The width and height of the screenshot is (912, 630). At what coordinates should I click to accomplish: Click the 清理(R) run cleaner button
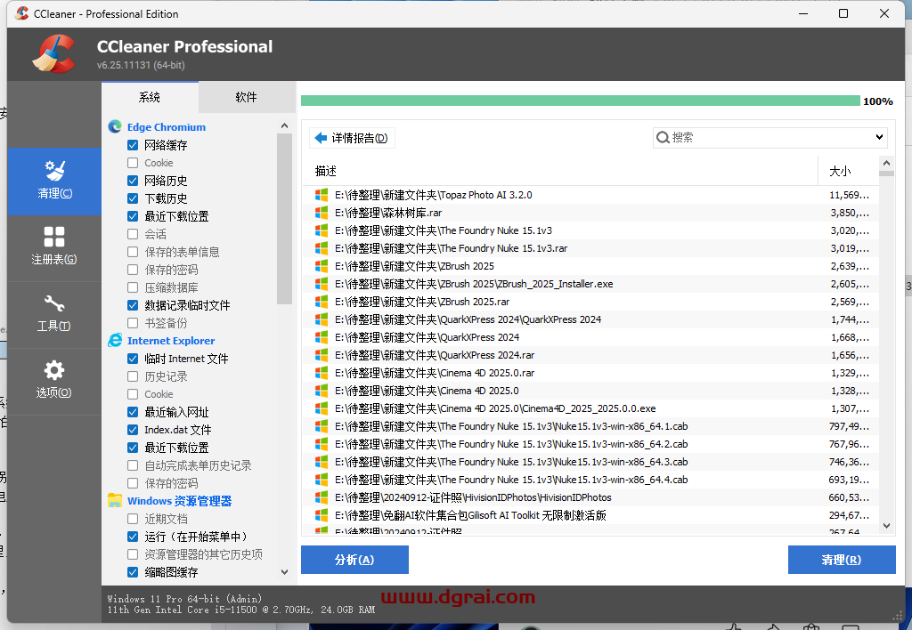tap(842, 560)
